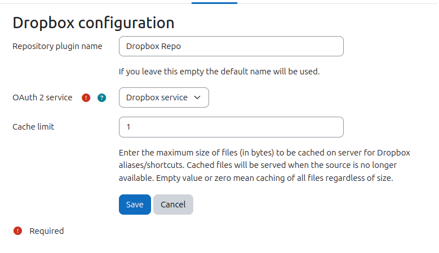The width and height of the screenshot is (439, 253).
Task: Click the red exclamation icon next to Required legend
Action: click(x=17, y=231)
